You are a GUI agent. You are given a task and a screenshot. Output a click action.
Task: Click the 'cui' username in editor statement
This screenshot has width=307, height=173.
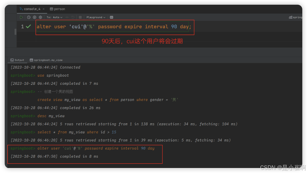tap(76, 27)
